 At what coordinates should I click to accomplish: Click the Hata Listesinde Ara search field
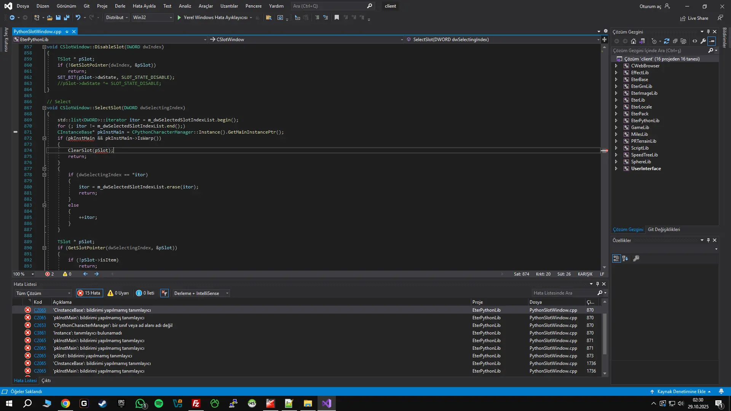(x=563, y=293)
